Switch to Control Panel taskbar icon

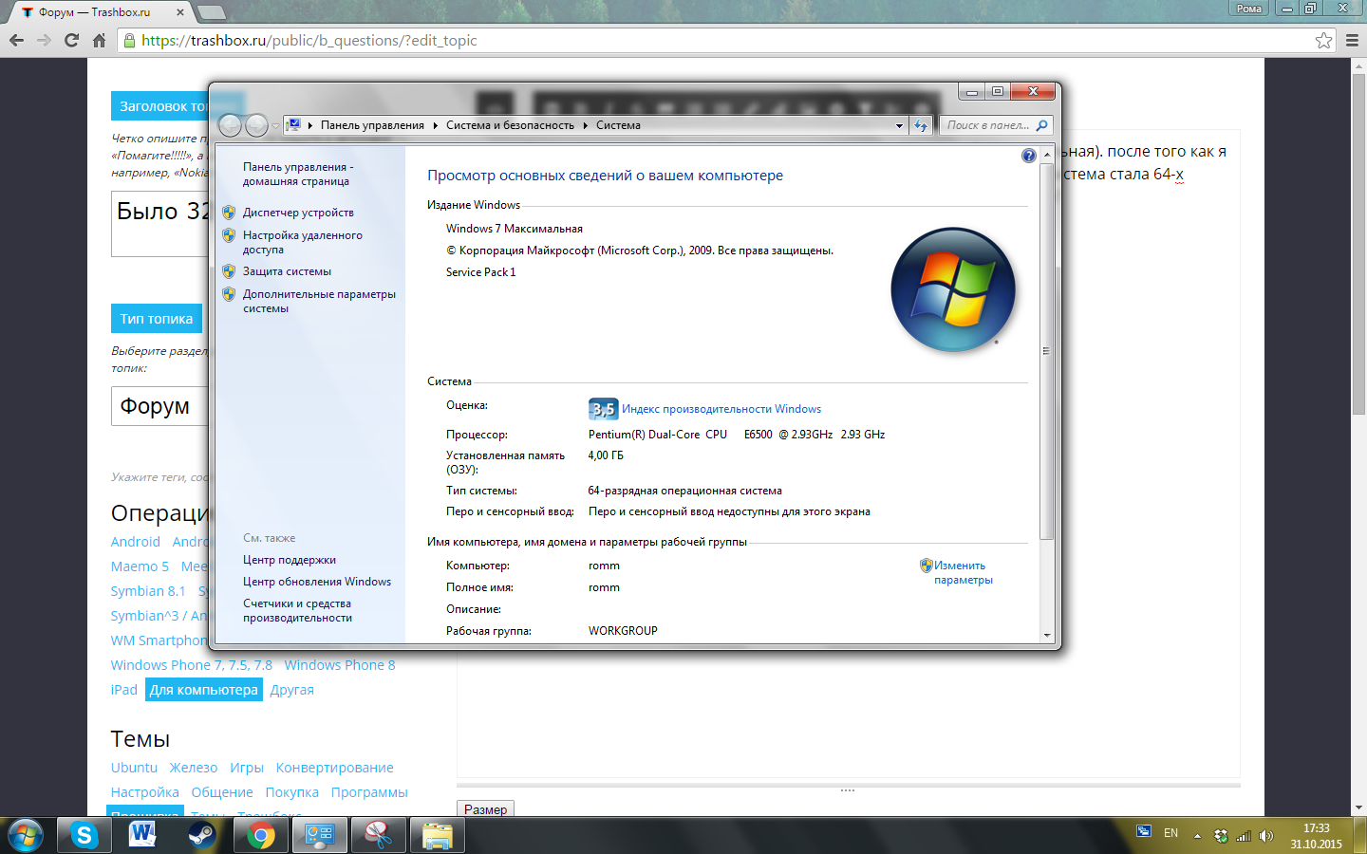[x=320, y=835]
